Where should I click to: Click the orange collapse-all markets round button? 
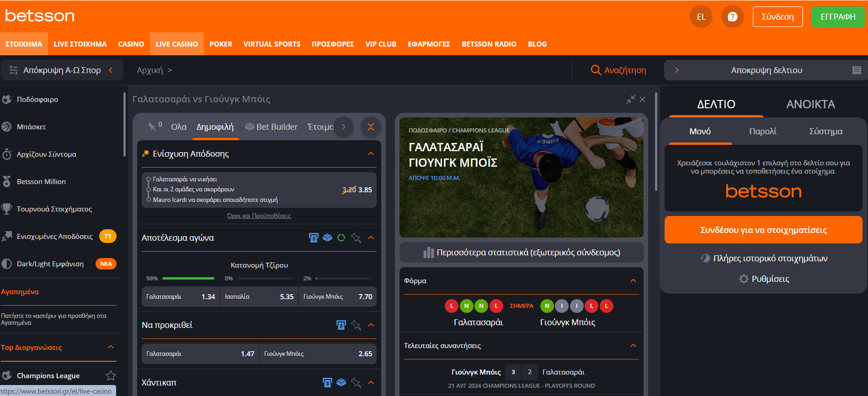(x=371, y=127)
